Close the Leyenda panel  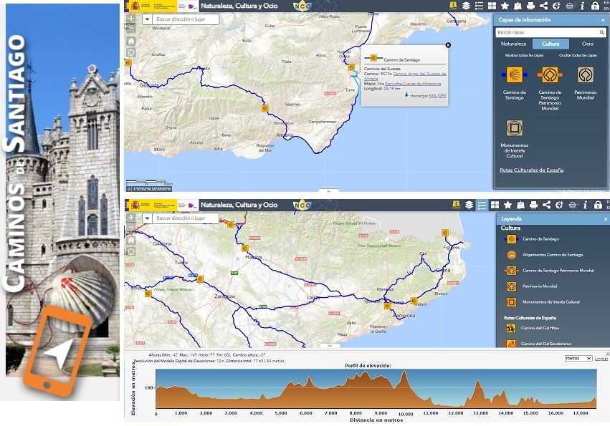tap(605, 219)
